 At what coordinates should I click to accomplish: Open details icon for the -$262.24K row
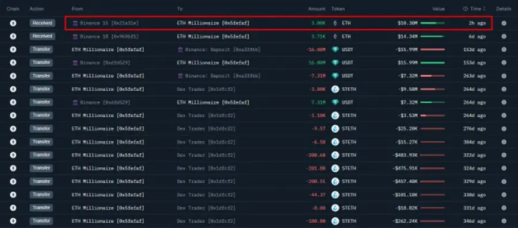(504, 221)
